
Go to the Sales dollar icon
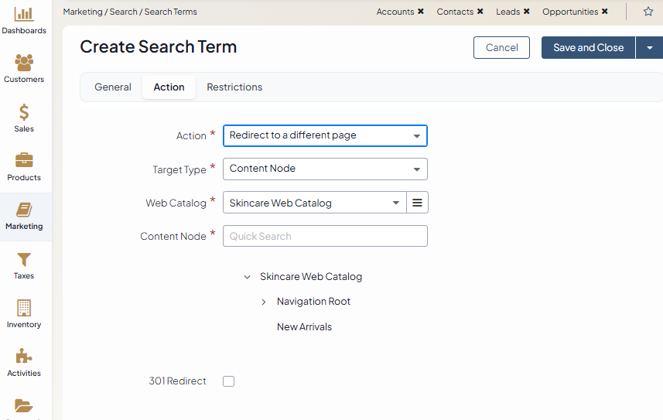(x=24, y=112)
